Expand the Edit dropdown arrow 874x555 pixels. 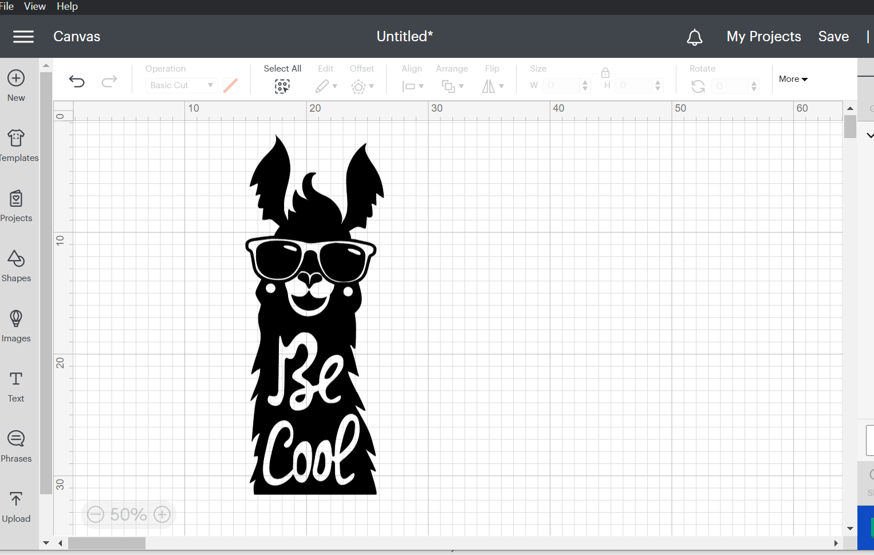pyautogui.click(x=335, y=86)
